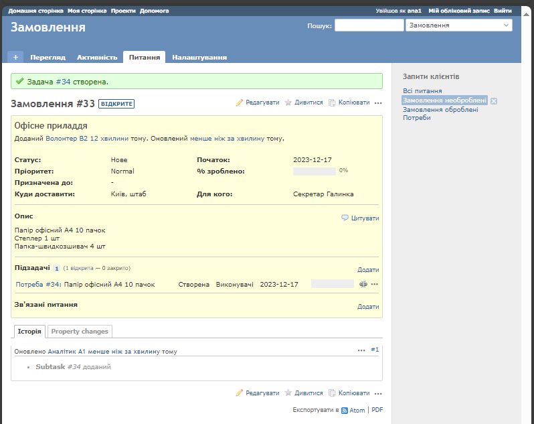
Task: Remove the 'Замовлення необроблені' filter with x icon
Action: pyautogui.click(x=494, y=100)
